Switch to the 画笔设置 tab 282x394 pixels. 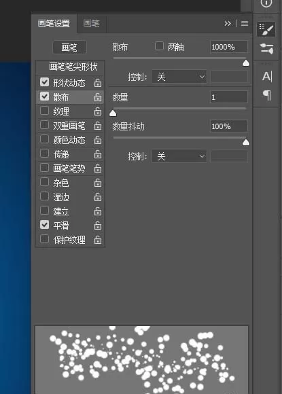coord(54,24)
